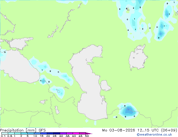178x137 pixels.
Task: Click the '0.1' legend scale label
Action: 3,136
